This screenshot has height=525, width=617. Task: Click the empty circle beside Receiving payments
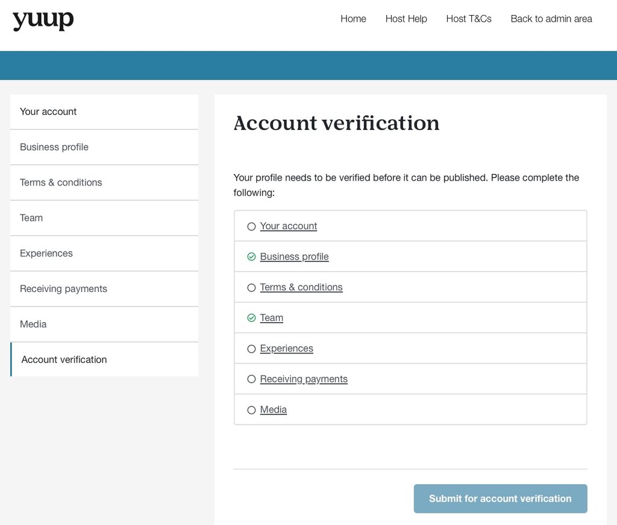(x=251, y=379)
